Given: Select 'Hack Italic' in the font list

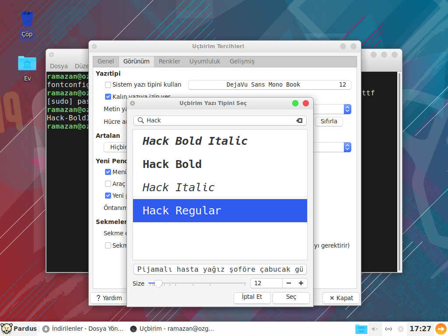Looking at the screenshot, I should point(220,187).
